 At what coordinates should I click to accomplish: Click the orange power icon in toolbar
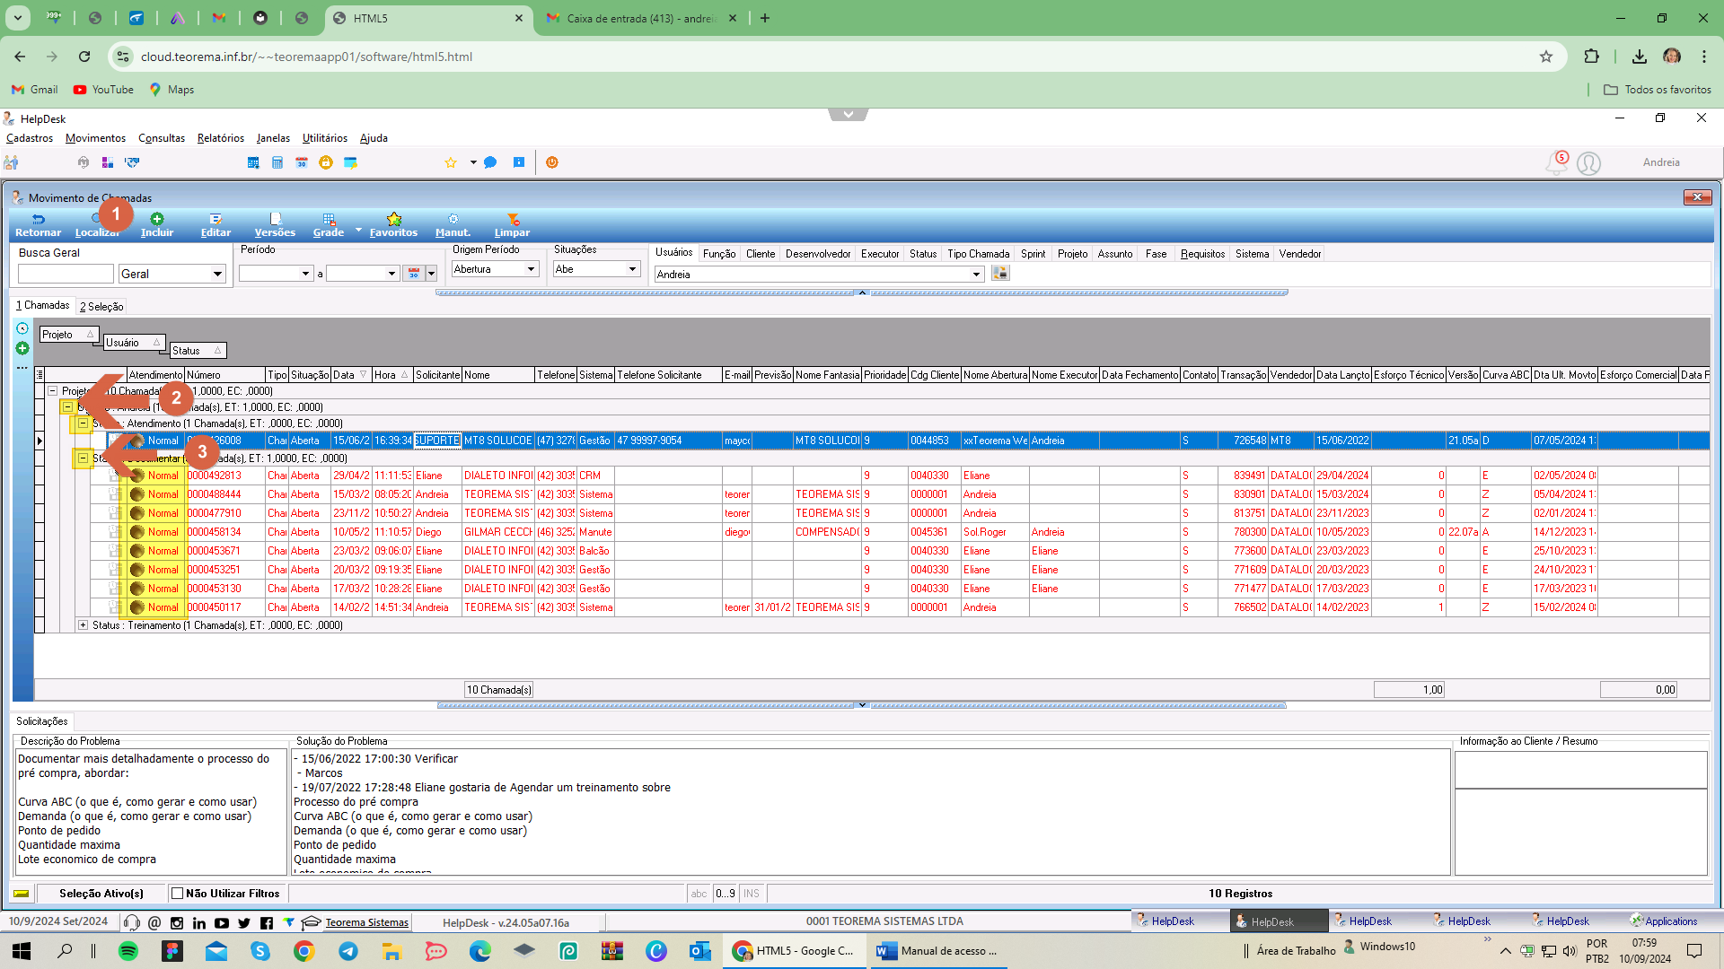click(552, 162)
